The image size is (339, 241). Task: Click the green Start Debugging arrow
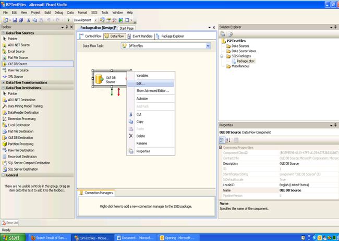(x=68, y=20)
